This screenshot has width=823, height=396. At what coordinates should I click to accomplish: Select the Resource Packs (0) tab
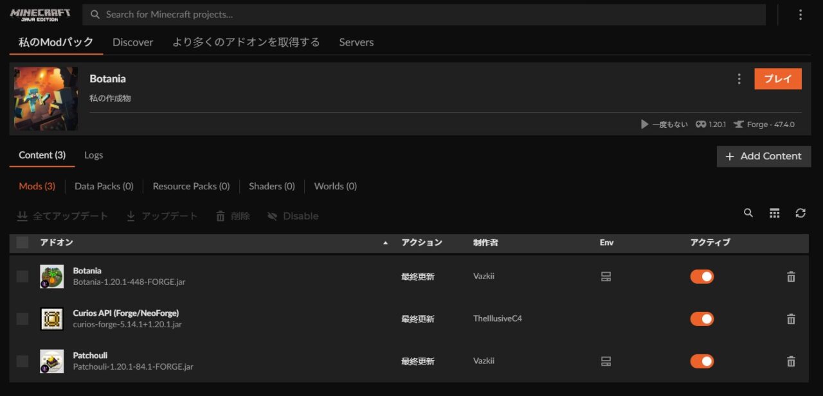pos(191,186)
